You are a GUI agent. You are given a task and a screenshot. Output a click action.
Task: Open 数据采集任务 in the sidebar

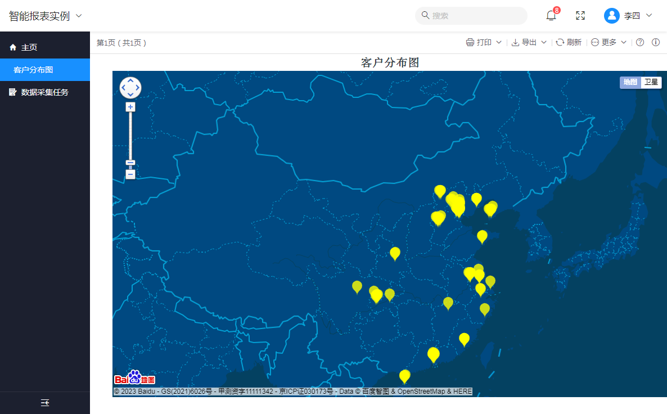[x=44, y=92]
